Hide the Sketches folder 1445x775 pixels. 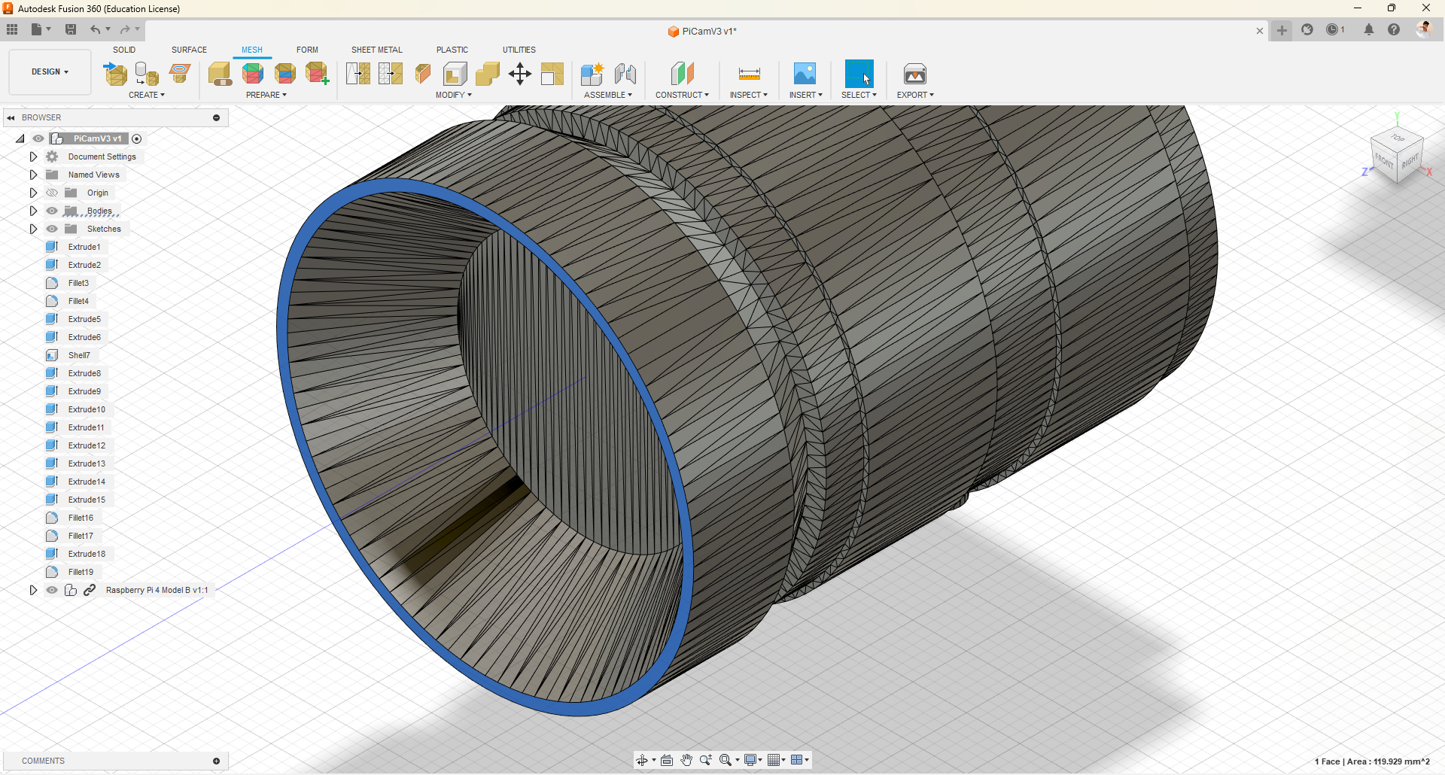pos(52,229)
